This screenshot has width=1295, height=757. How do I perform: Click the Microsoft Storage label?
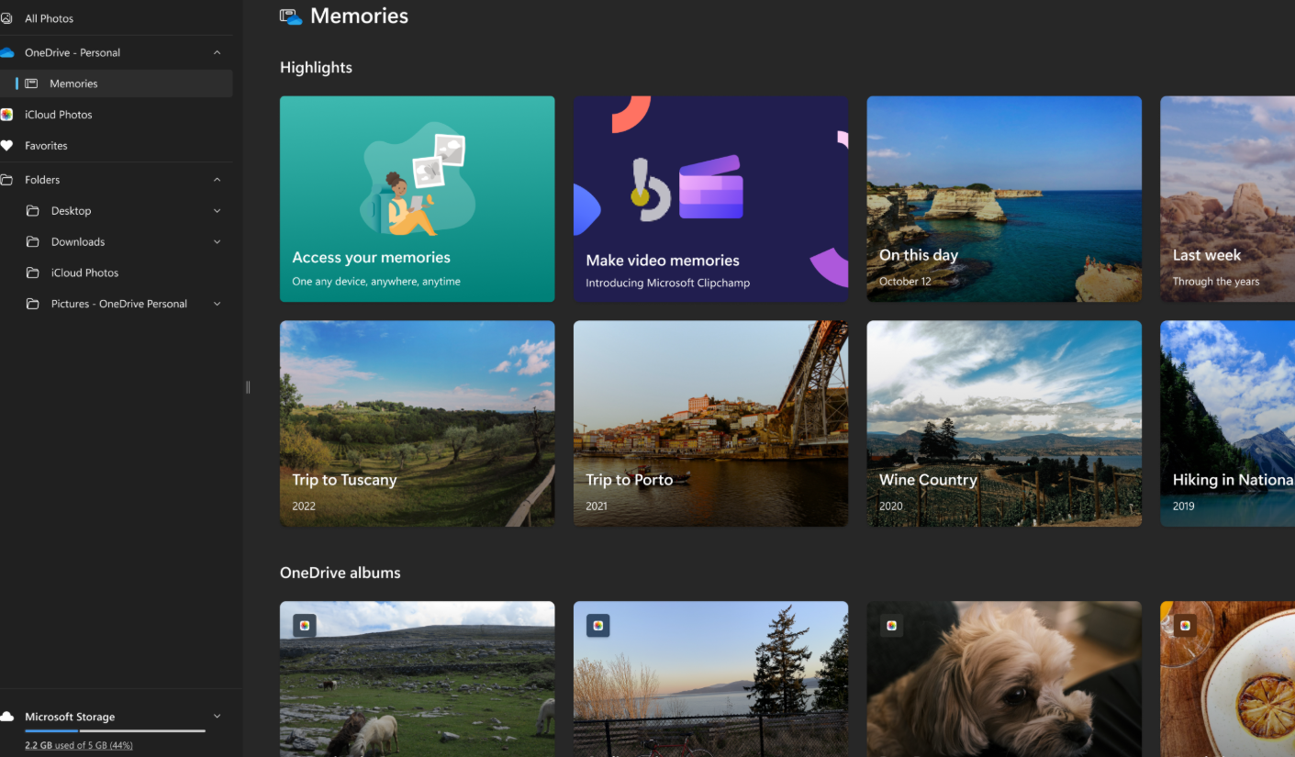[x=70, y=717]
